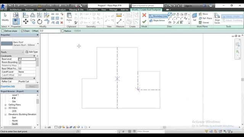Select the Circle draw tool
Viewport: 244px width, 137px height.
(186, 14)
